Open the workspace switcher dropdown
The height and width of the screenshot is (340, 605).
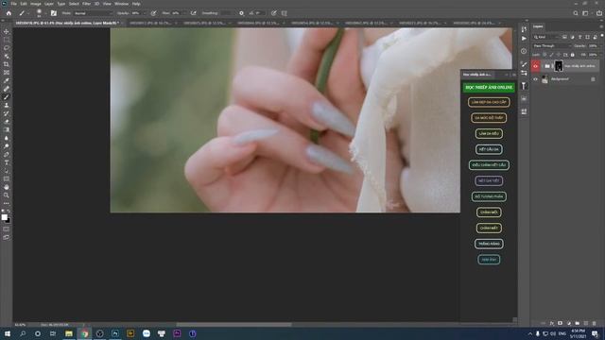tap(586, 13)
